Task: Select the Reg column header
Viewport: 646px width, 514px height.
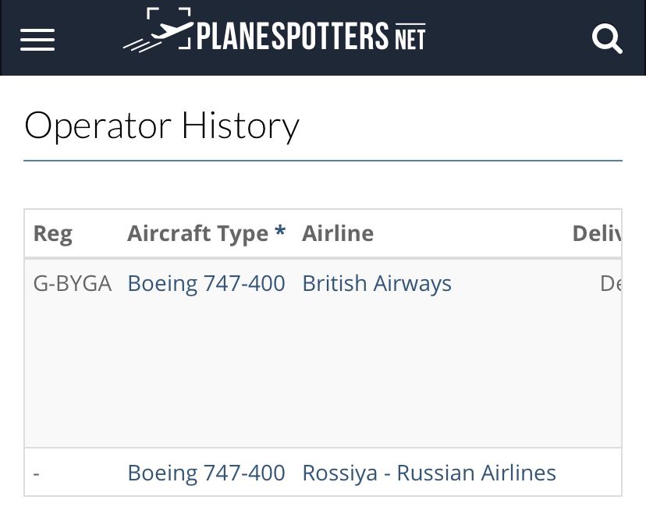Action: click(x=53, y=234)
